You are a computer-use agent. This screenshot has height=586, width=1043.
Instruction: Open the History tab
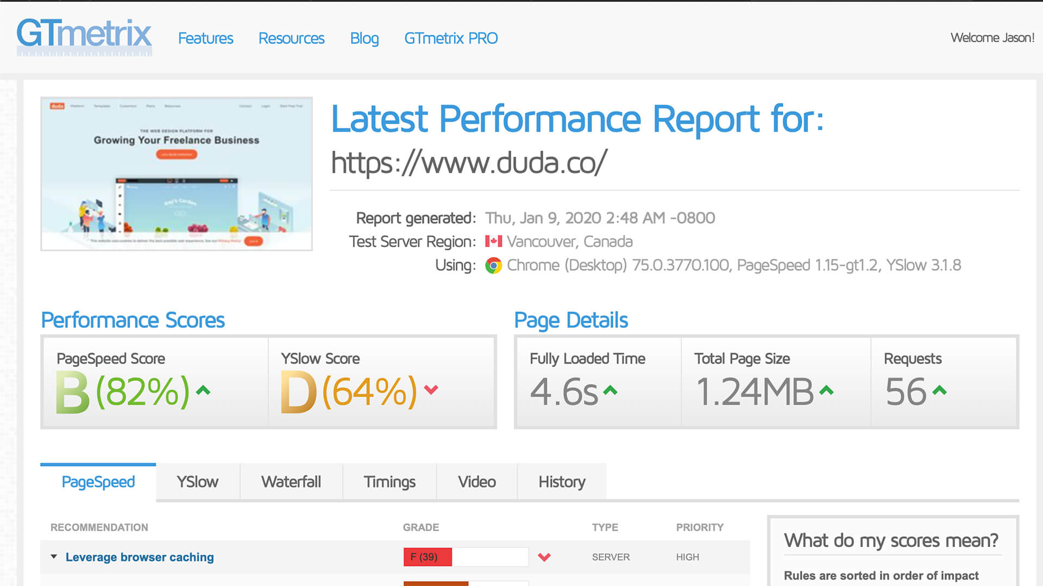click(x=562, y=482)
